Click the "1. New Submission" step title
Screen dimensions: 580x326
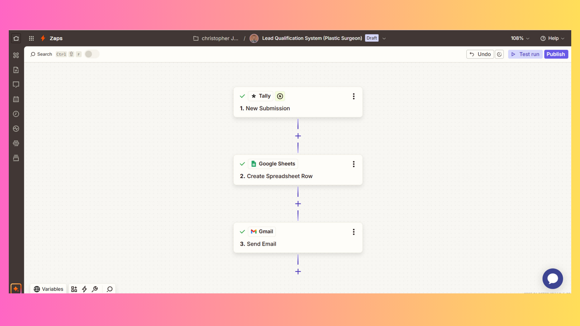[265, 108]
